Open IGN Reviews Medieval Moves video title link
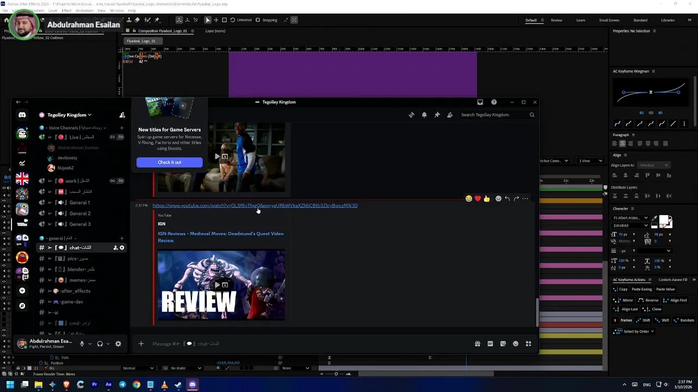This screenshot has width=698, height=392. pos(221,237)
